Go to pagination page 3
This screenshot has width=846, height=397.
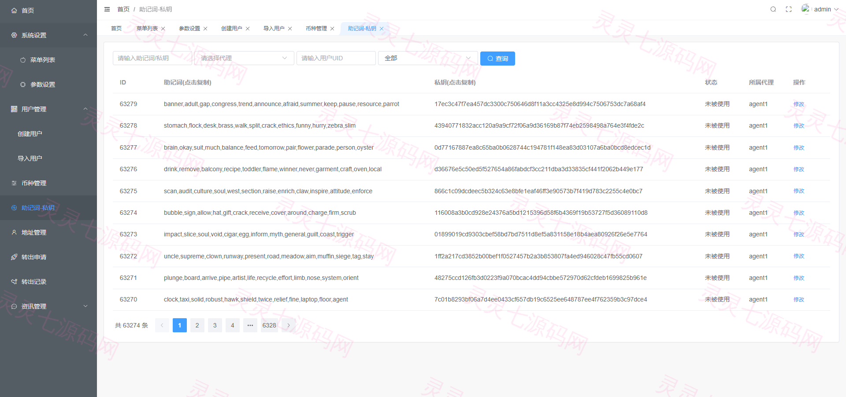(215, 325)
